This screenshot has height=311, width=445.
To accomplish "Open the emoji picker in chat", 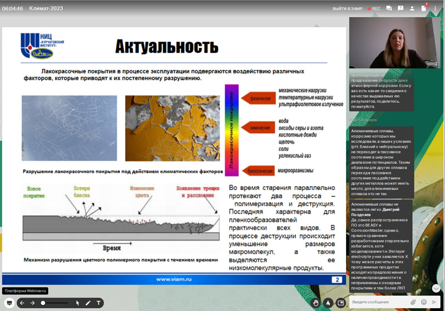I will click(424, 302).
